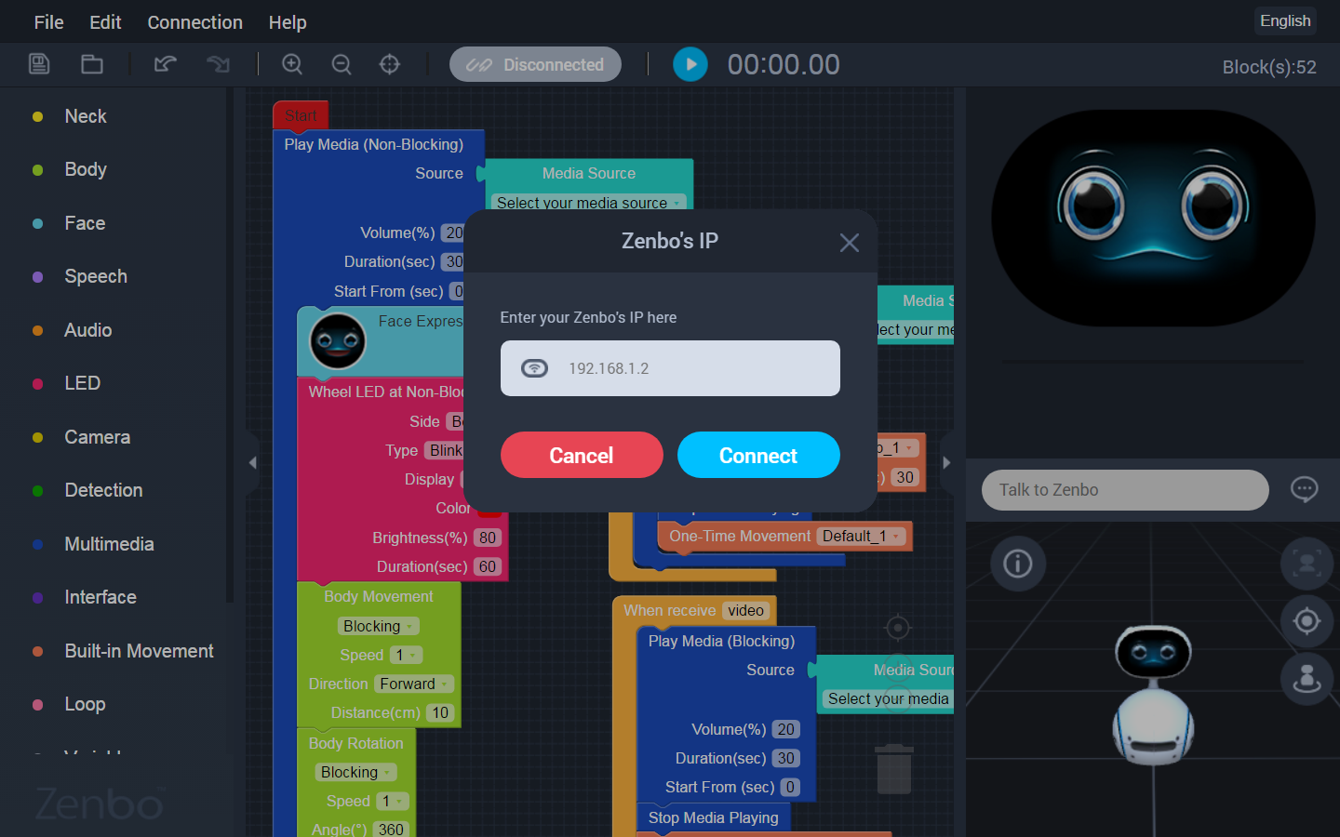Select the Built-in Movement category
This screenshot has height=837, width=1340.
139,651
